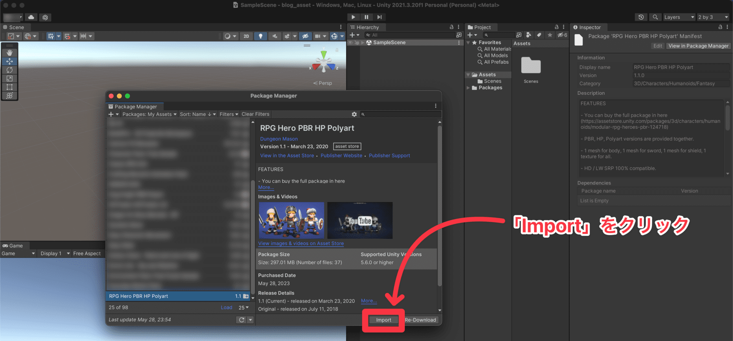The width and height of the screenshot is (733, 341).
Task: Expand the Packages folder in Project
Action: pos(468,88)
